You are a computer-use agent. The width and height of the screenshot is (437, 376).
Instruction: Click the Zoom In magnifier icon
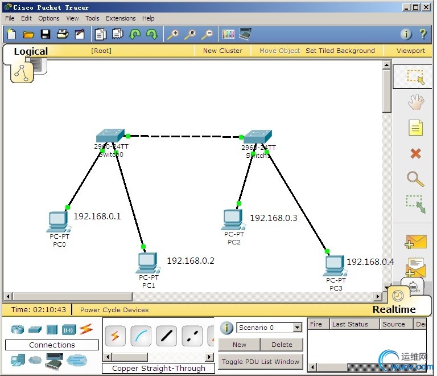173,35
